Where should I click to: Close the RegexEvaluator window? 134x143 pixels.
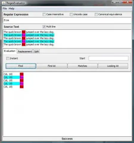128,2
